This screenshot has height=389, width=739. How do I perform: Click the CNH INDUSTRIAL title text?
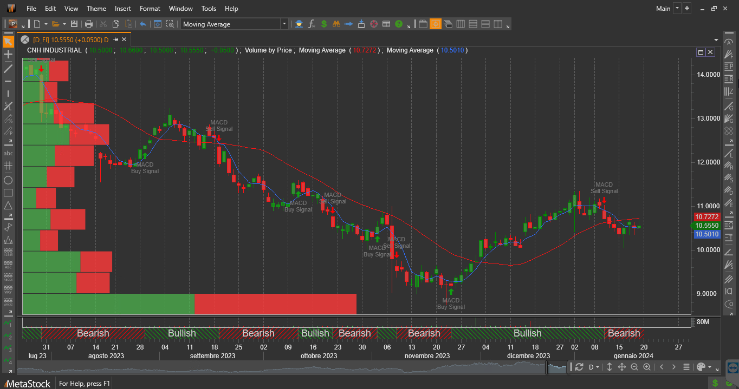(54, 50)
